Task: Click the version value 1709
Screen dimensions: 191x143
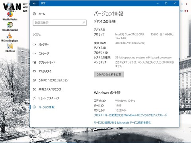Action: tap(118, 105)
